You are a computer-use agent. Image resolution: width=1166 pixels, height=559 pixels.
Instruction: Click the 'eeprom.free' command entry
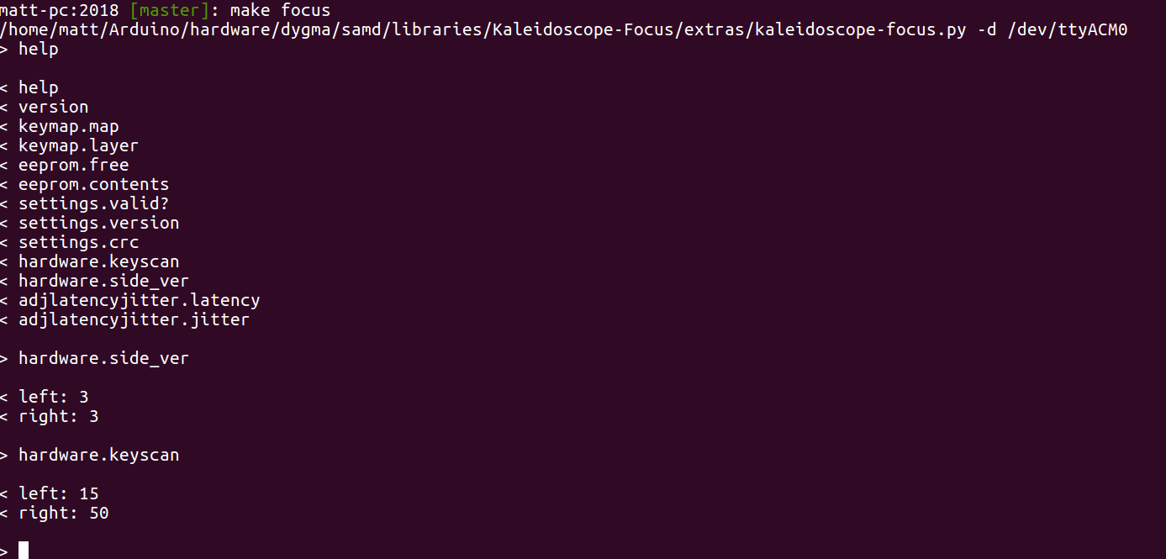coord(73,165)
